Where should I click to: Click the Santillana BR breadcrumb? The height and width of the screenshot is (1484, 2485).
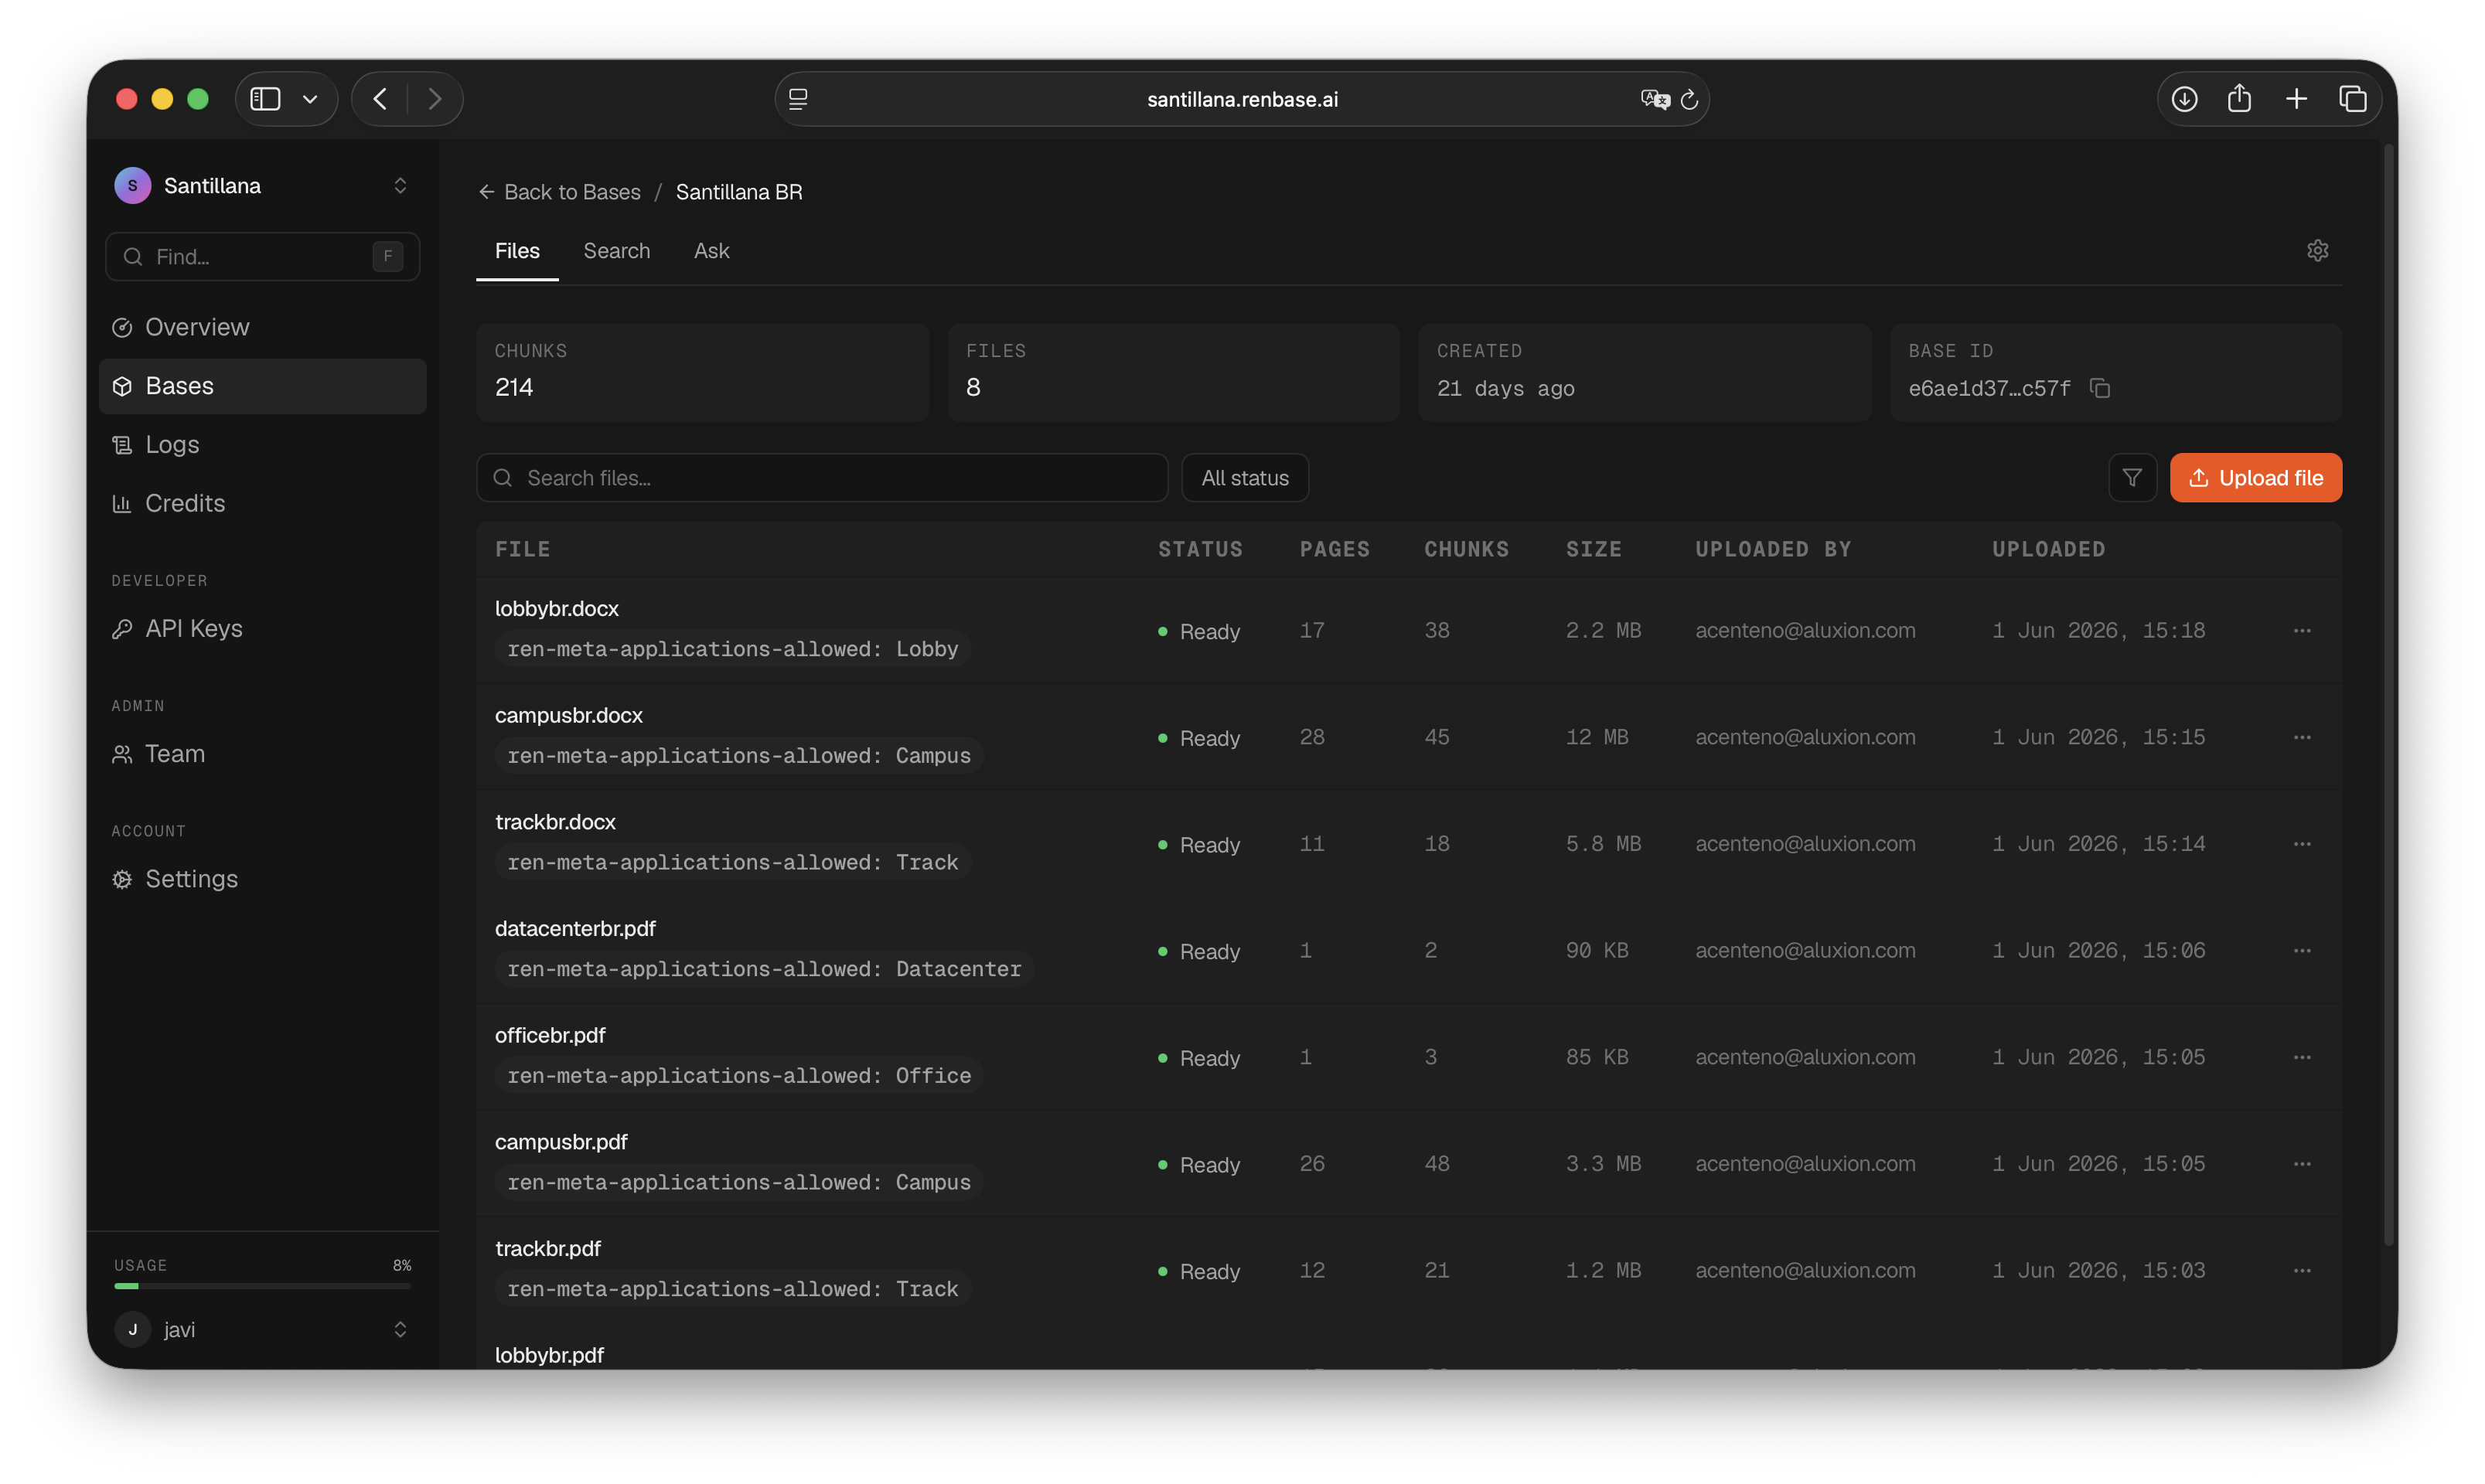click(738, 192)
